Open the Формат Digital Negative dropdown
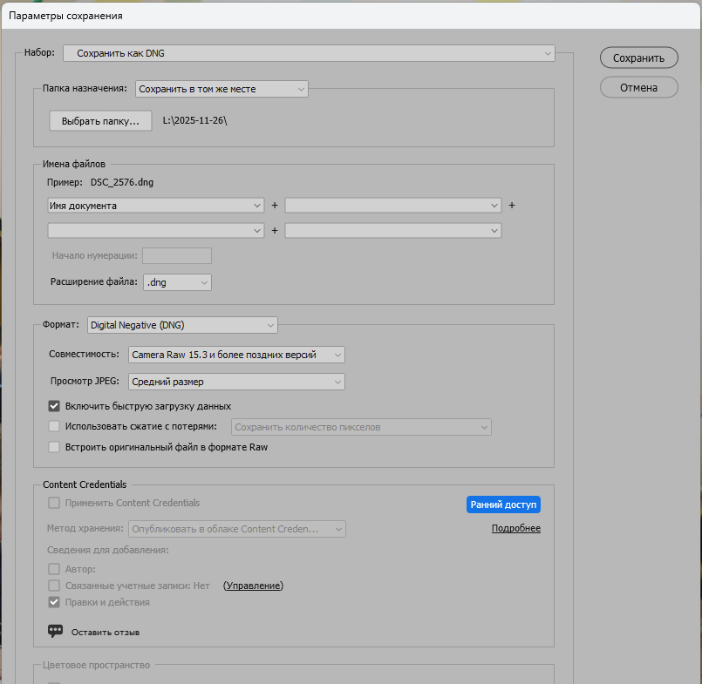The height and width of the screenshot is (684, 702). 182,325
